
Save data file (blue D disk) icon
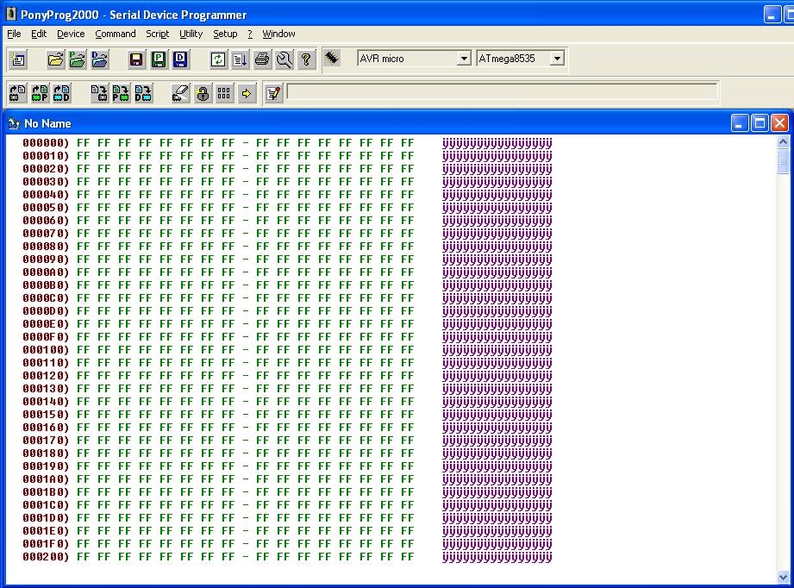(x=181, y=59)
